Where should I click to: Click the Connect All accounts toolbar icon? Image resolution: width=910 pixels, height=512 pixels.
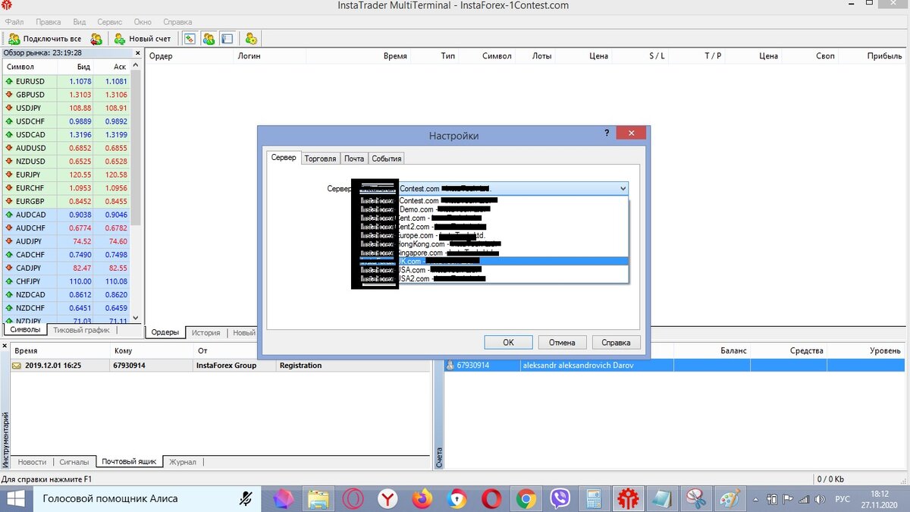tap(14, 39)
